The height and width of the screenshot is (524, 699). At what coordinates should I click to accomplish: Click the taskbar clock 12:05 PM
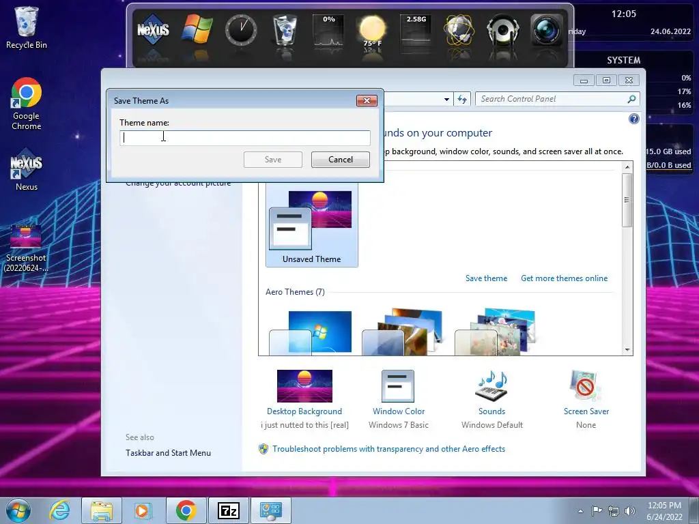[x=664, y=511]
